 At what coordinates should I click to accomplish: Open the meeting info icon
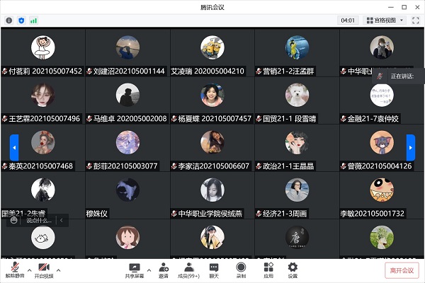pos(9,21)
